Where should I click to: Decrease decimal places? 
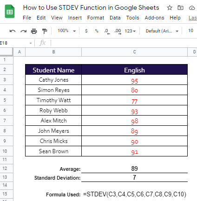[107, 31]
